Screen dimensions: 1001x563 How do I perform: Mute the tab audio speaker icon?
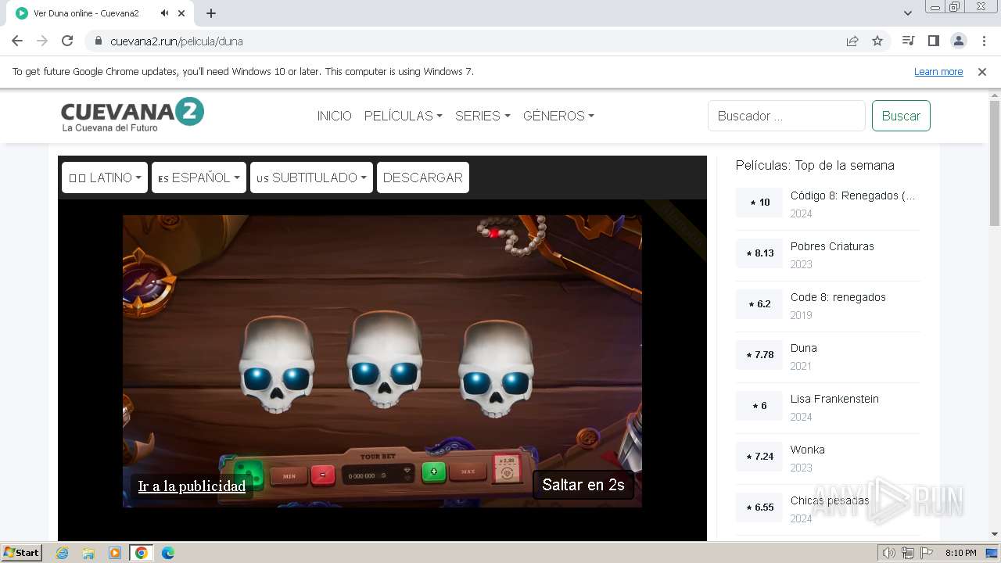tap(164, 13)
